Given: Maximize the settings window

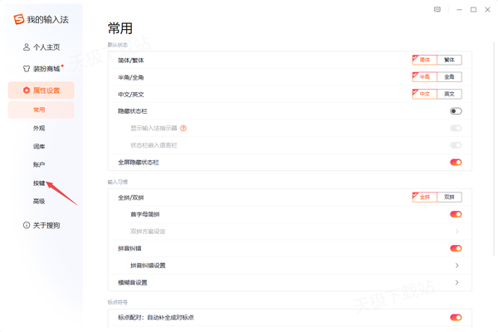Looking at the screenshot, I should (x=473, y=10).
